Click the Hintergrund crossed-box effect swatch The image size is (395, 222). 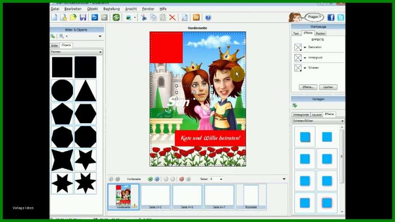click(x=298, y=58)
